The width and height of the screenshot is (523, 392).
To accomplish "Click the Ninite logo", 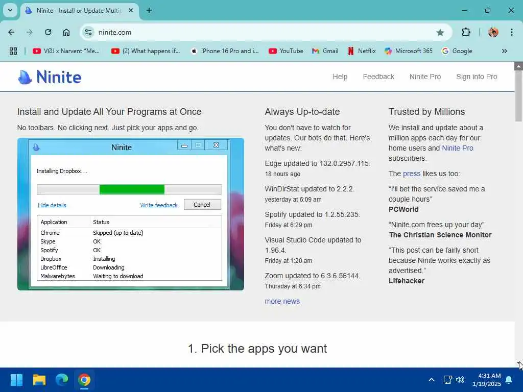I will pyautogui.click(x=50, y=77).
